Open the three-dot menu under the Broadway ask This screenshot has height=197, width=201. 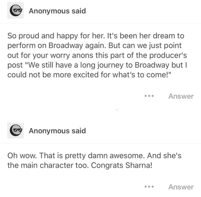tap(149, 96)
